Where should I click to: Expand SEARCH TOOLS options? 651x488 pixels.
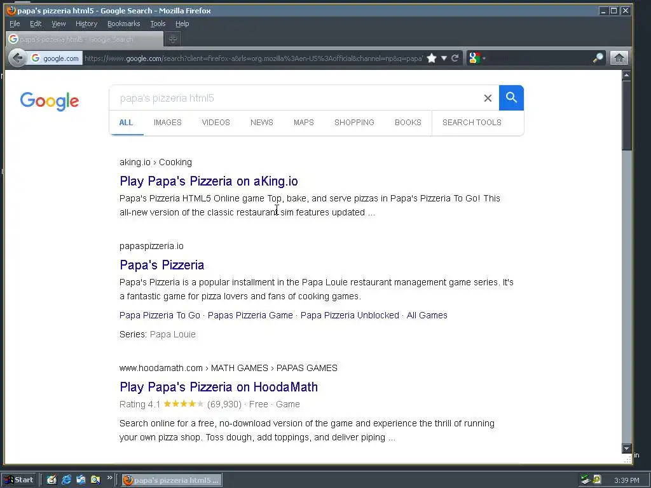[x=472, y=123]
